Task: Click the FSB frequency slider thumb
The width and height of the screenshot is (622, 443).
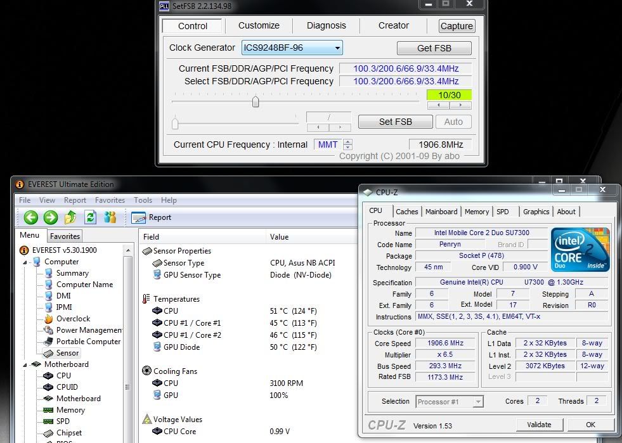Action: 256,101
